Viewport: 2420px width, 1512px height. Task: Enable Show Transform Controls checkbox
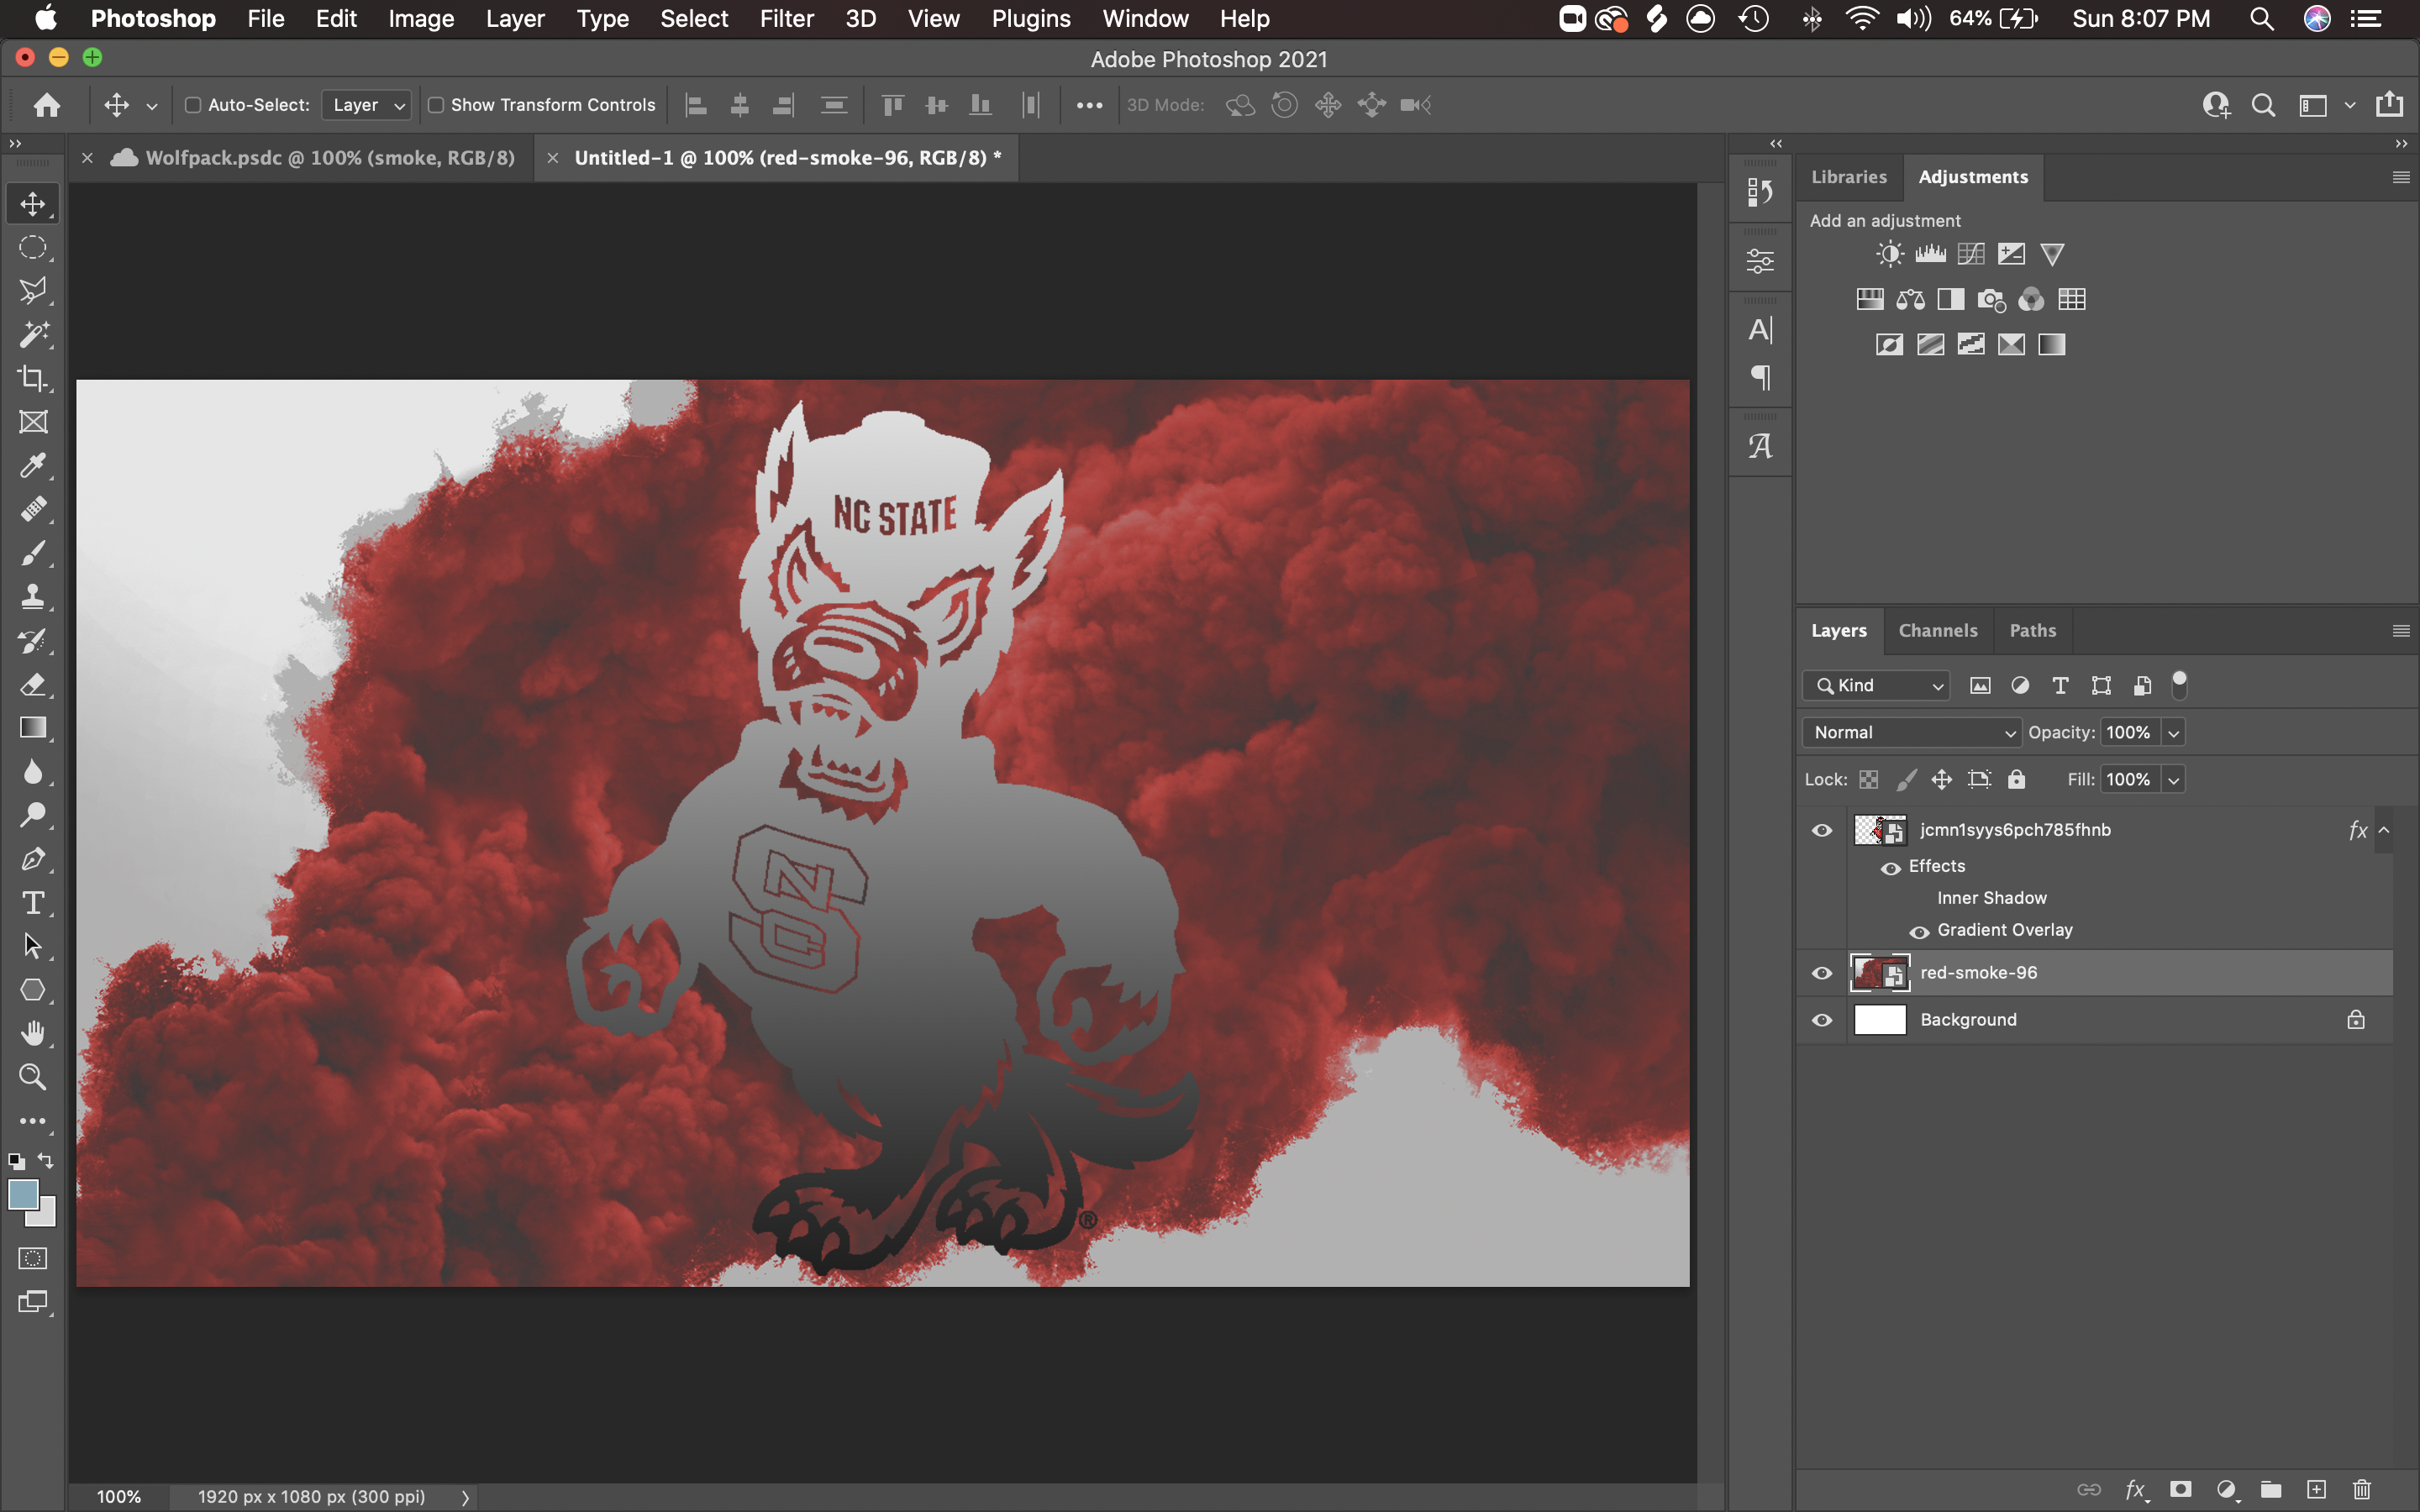(436, 105)
